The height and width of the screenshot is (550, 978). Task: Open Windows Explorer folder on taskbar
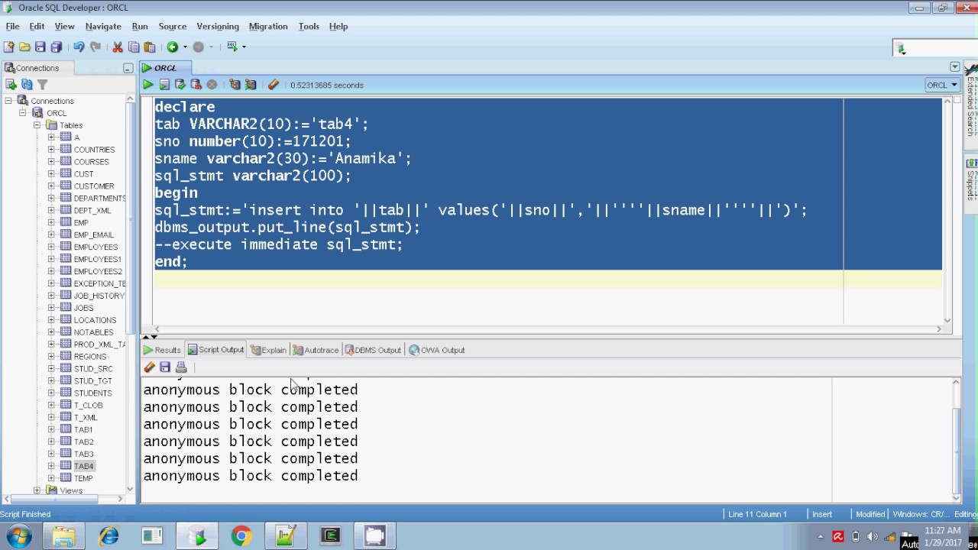pos(64,536)
